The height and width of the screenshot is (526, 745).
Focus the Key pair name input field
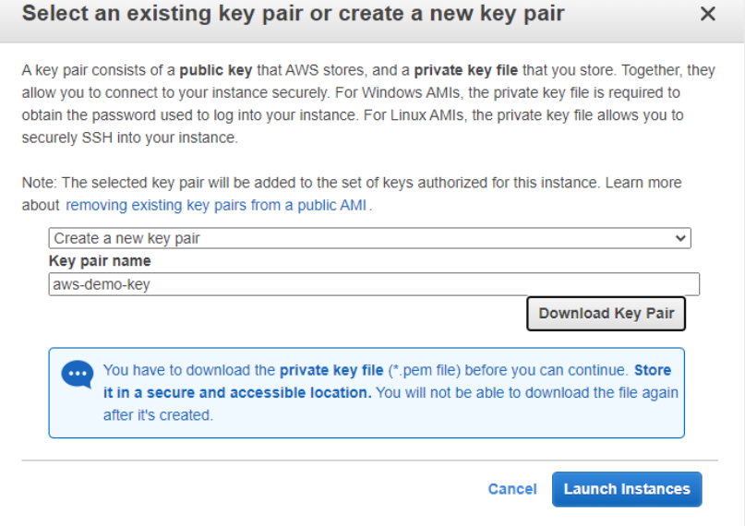[x=374, y=284]
